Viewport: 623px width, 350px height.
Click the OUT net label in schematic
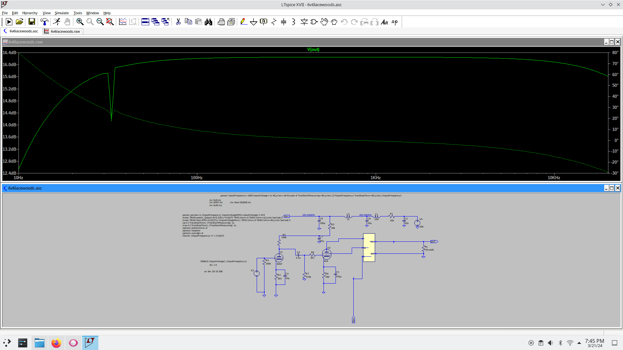click(x=434, y=242)
